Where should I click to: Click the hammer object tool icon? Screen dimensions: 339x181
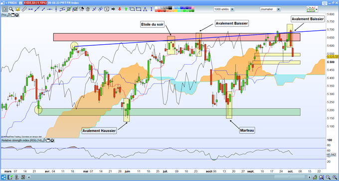point(81,9)
